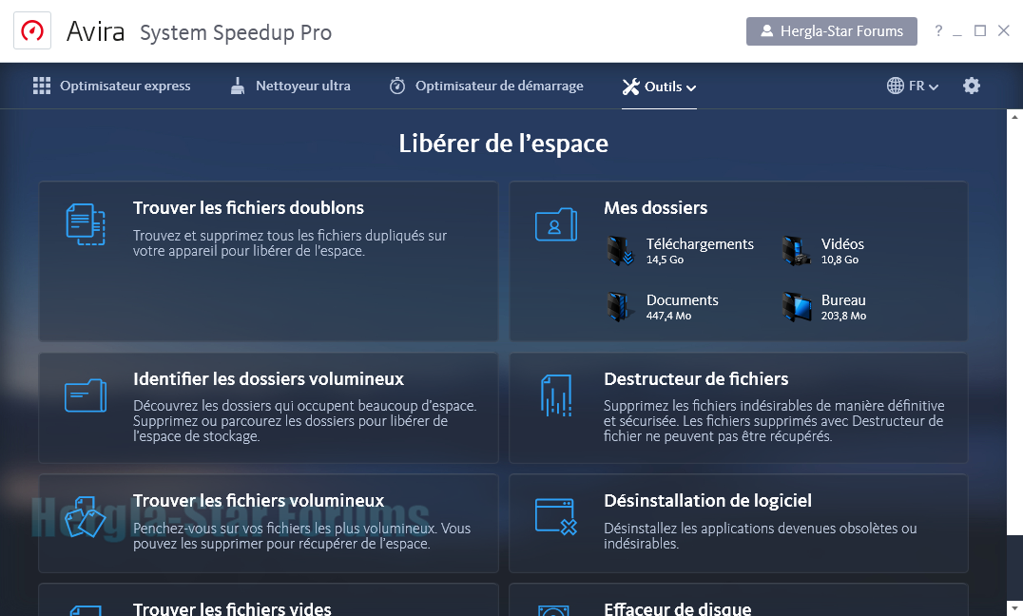Click the Libérer de l'espace heading

point(503,144)
